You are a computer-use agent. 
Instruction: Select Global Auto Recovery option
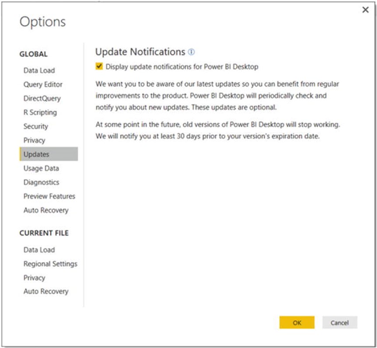pos(46,210)
